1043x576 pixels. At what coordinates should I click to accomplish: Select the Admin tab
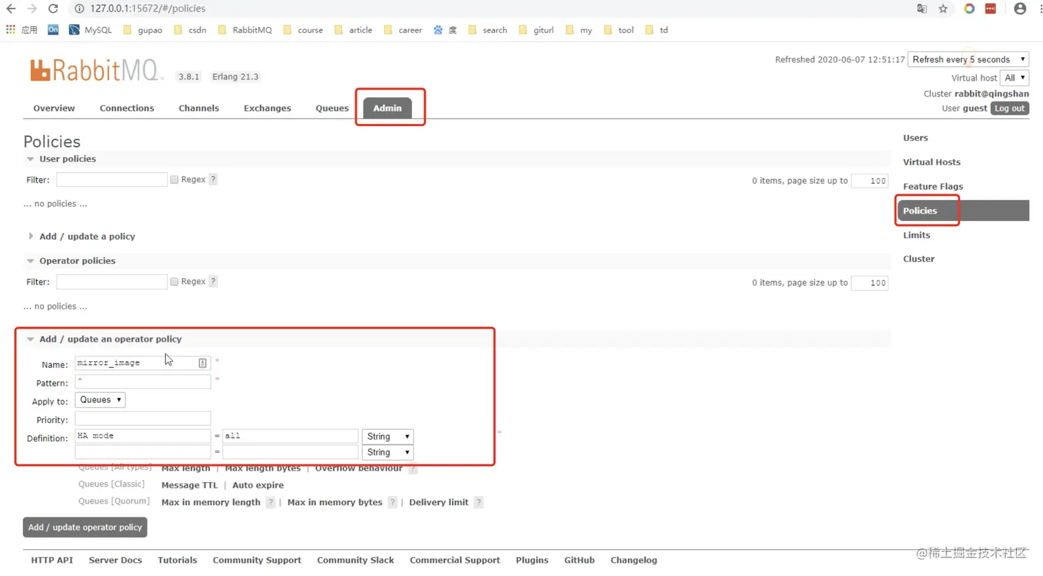(387, 108)
